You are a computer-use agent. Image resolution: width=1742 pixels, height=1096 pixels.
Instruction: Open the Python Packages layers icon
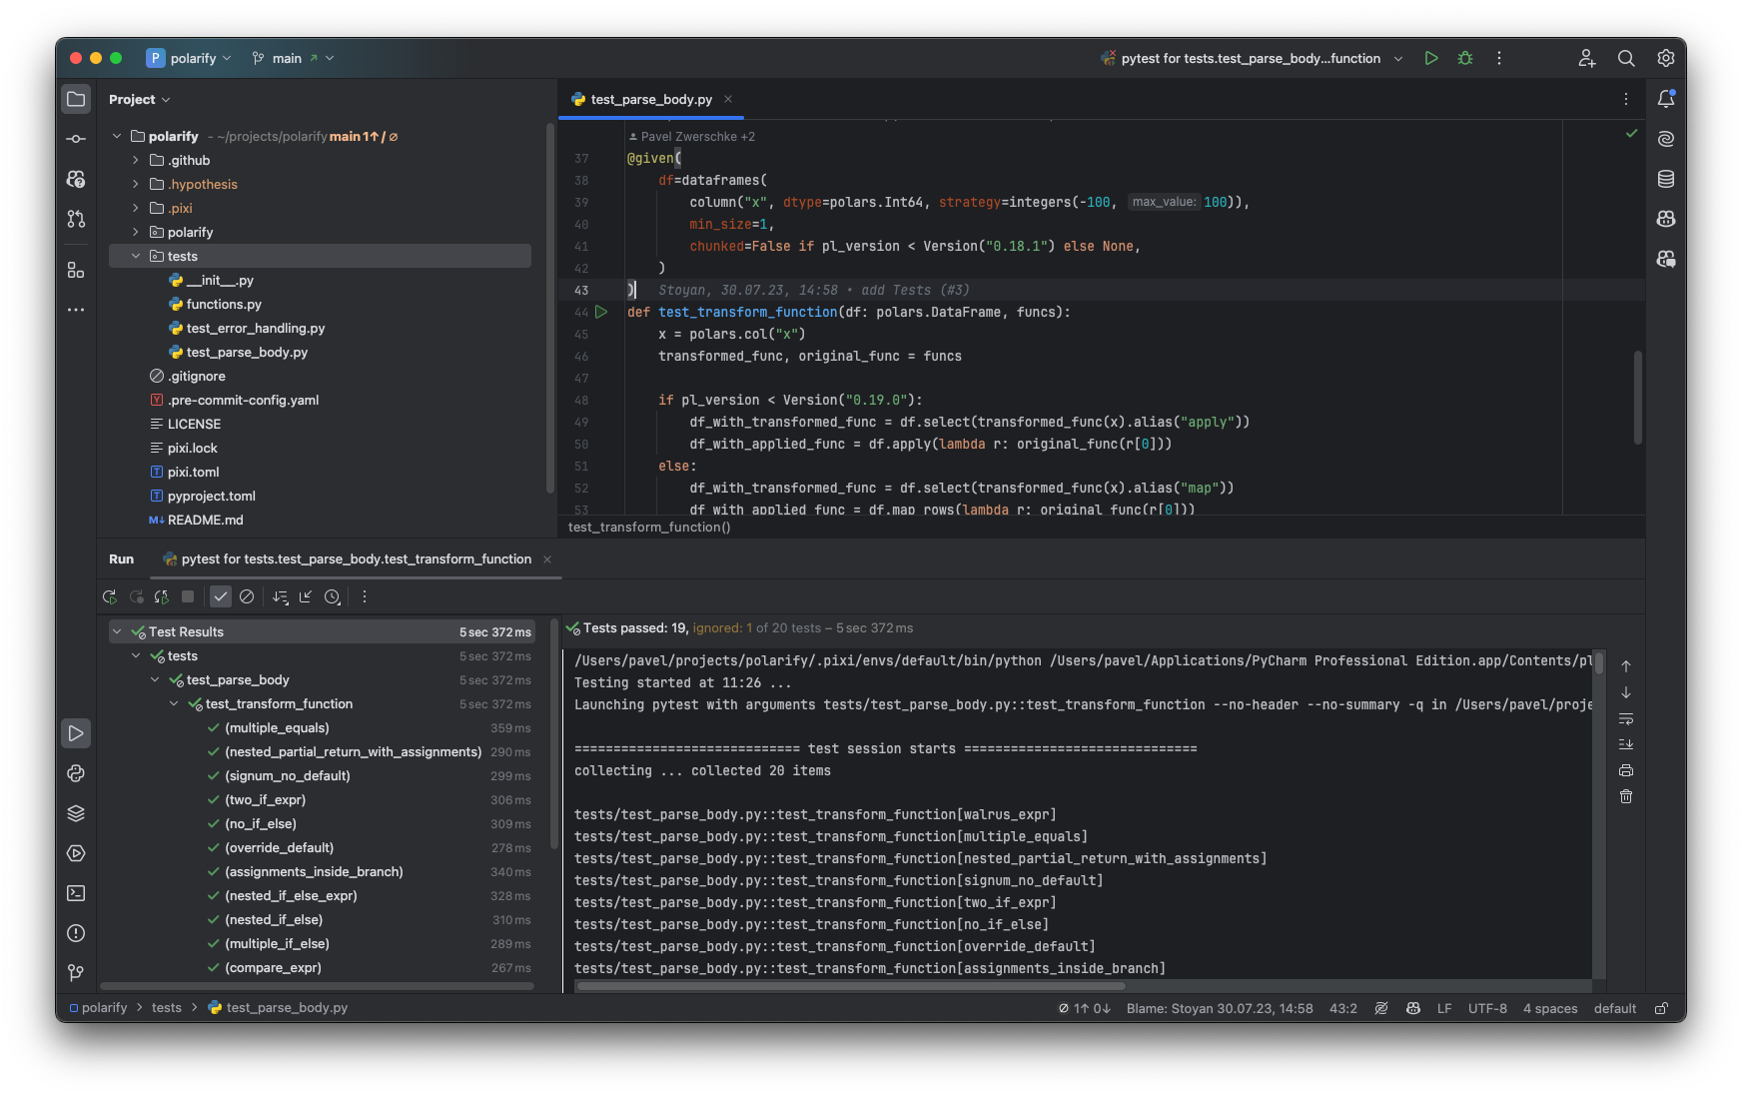pyautogui.click(x=76, y=813)
